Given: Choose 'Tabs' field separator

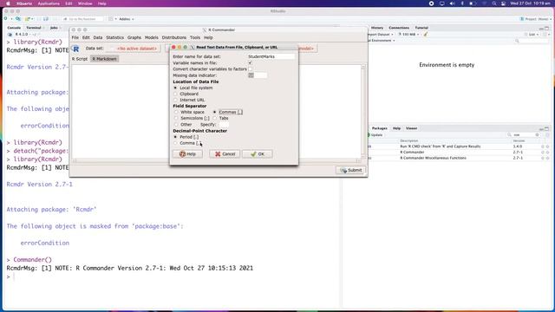Looking at the screenshot, I should tap(214, 118).
